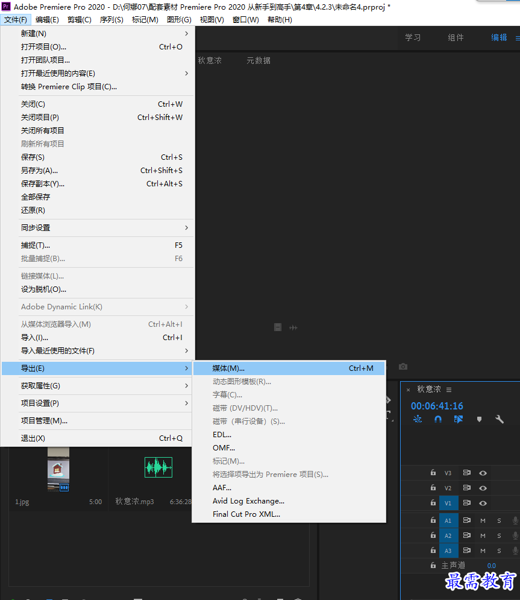This screenshot has height=600, width=520.
Task: Expand 同步设置 submenu
Action: [x=98, y=228]
